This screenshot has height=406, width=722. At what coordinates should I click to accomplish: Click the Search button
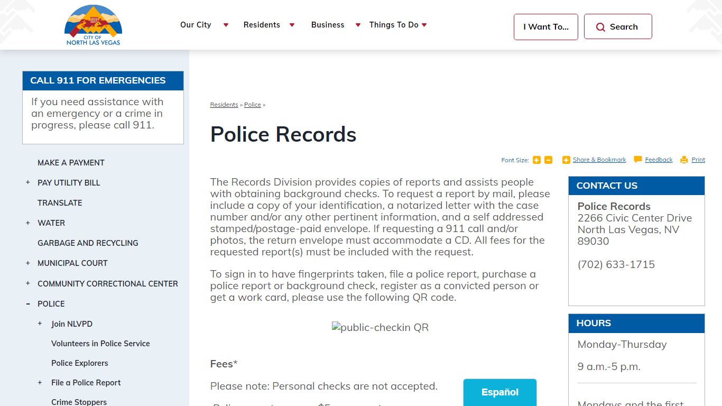pyautogui.click(x=618, y=27)
